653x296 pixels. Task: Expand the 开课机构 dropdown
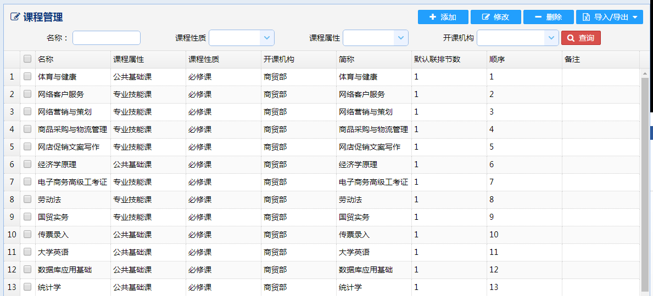pyautogui.click(x=551, y=38)
